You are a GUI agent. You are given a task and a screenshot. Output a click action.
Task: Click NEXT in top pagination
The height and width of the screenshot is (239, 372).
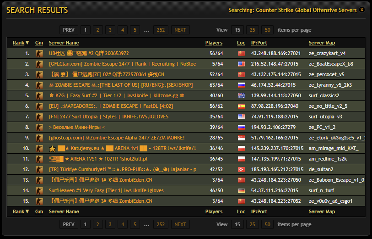(x=180, y=30)
